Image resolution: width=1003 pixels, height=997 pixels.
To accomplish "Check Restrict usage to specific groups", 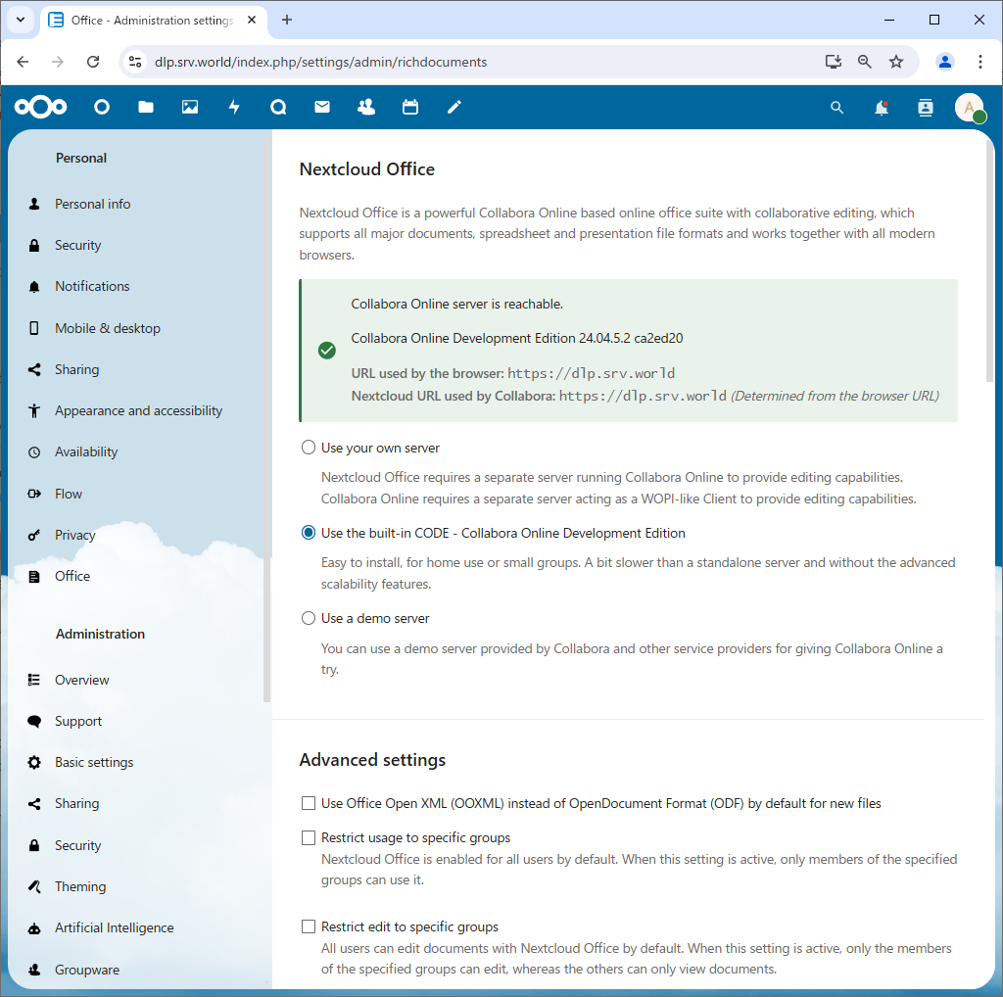I will click(x=309, y=837).
